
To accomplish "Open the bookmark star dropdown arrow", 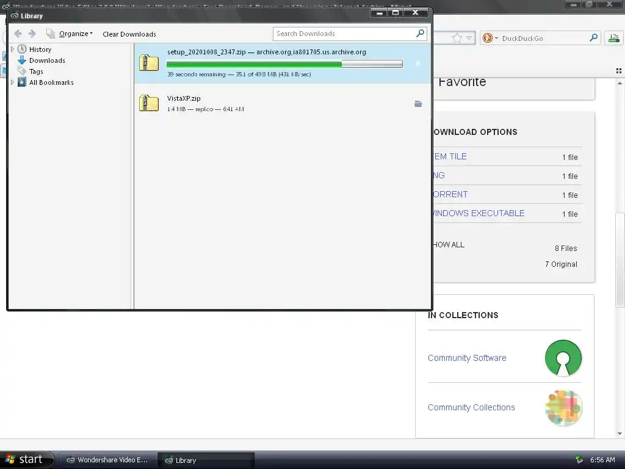I will click(x=469, y=38).
